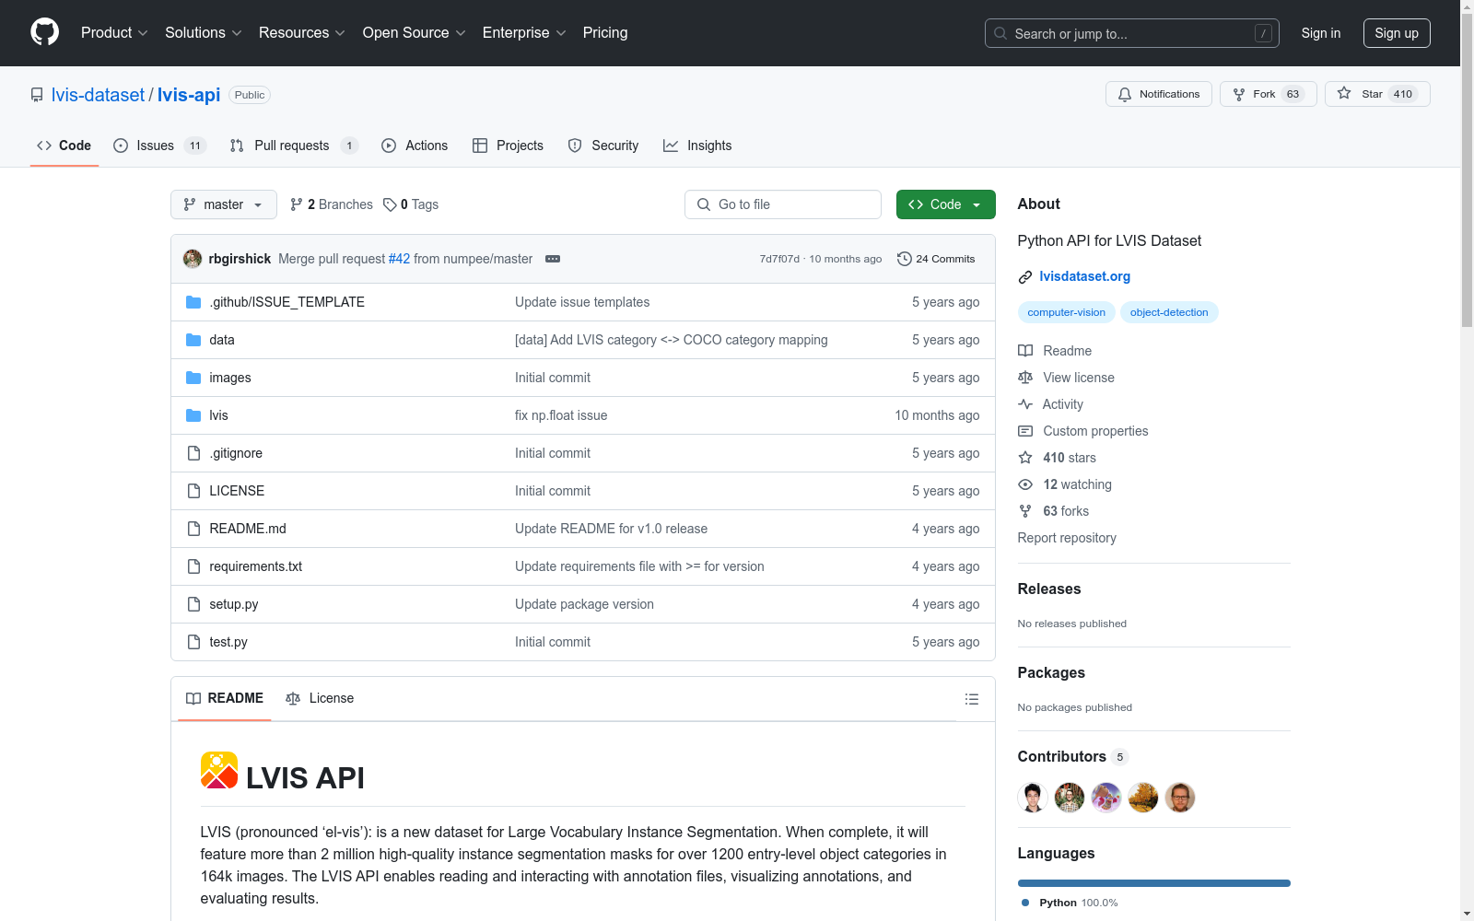Screen dimensions: 1474x921
Task: Open the green Code dropdown
Action: (x=946, y=204)
